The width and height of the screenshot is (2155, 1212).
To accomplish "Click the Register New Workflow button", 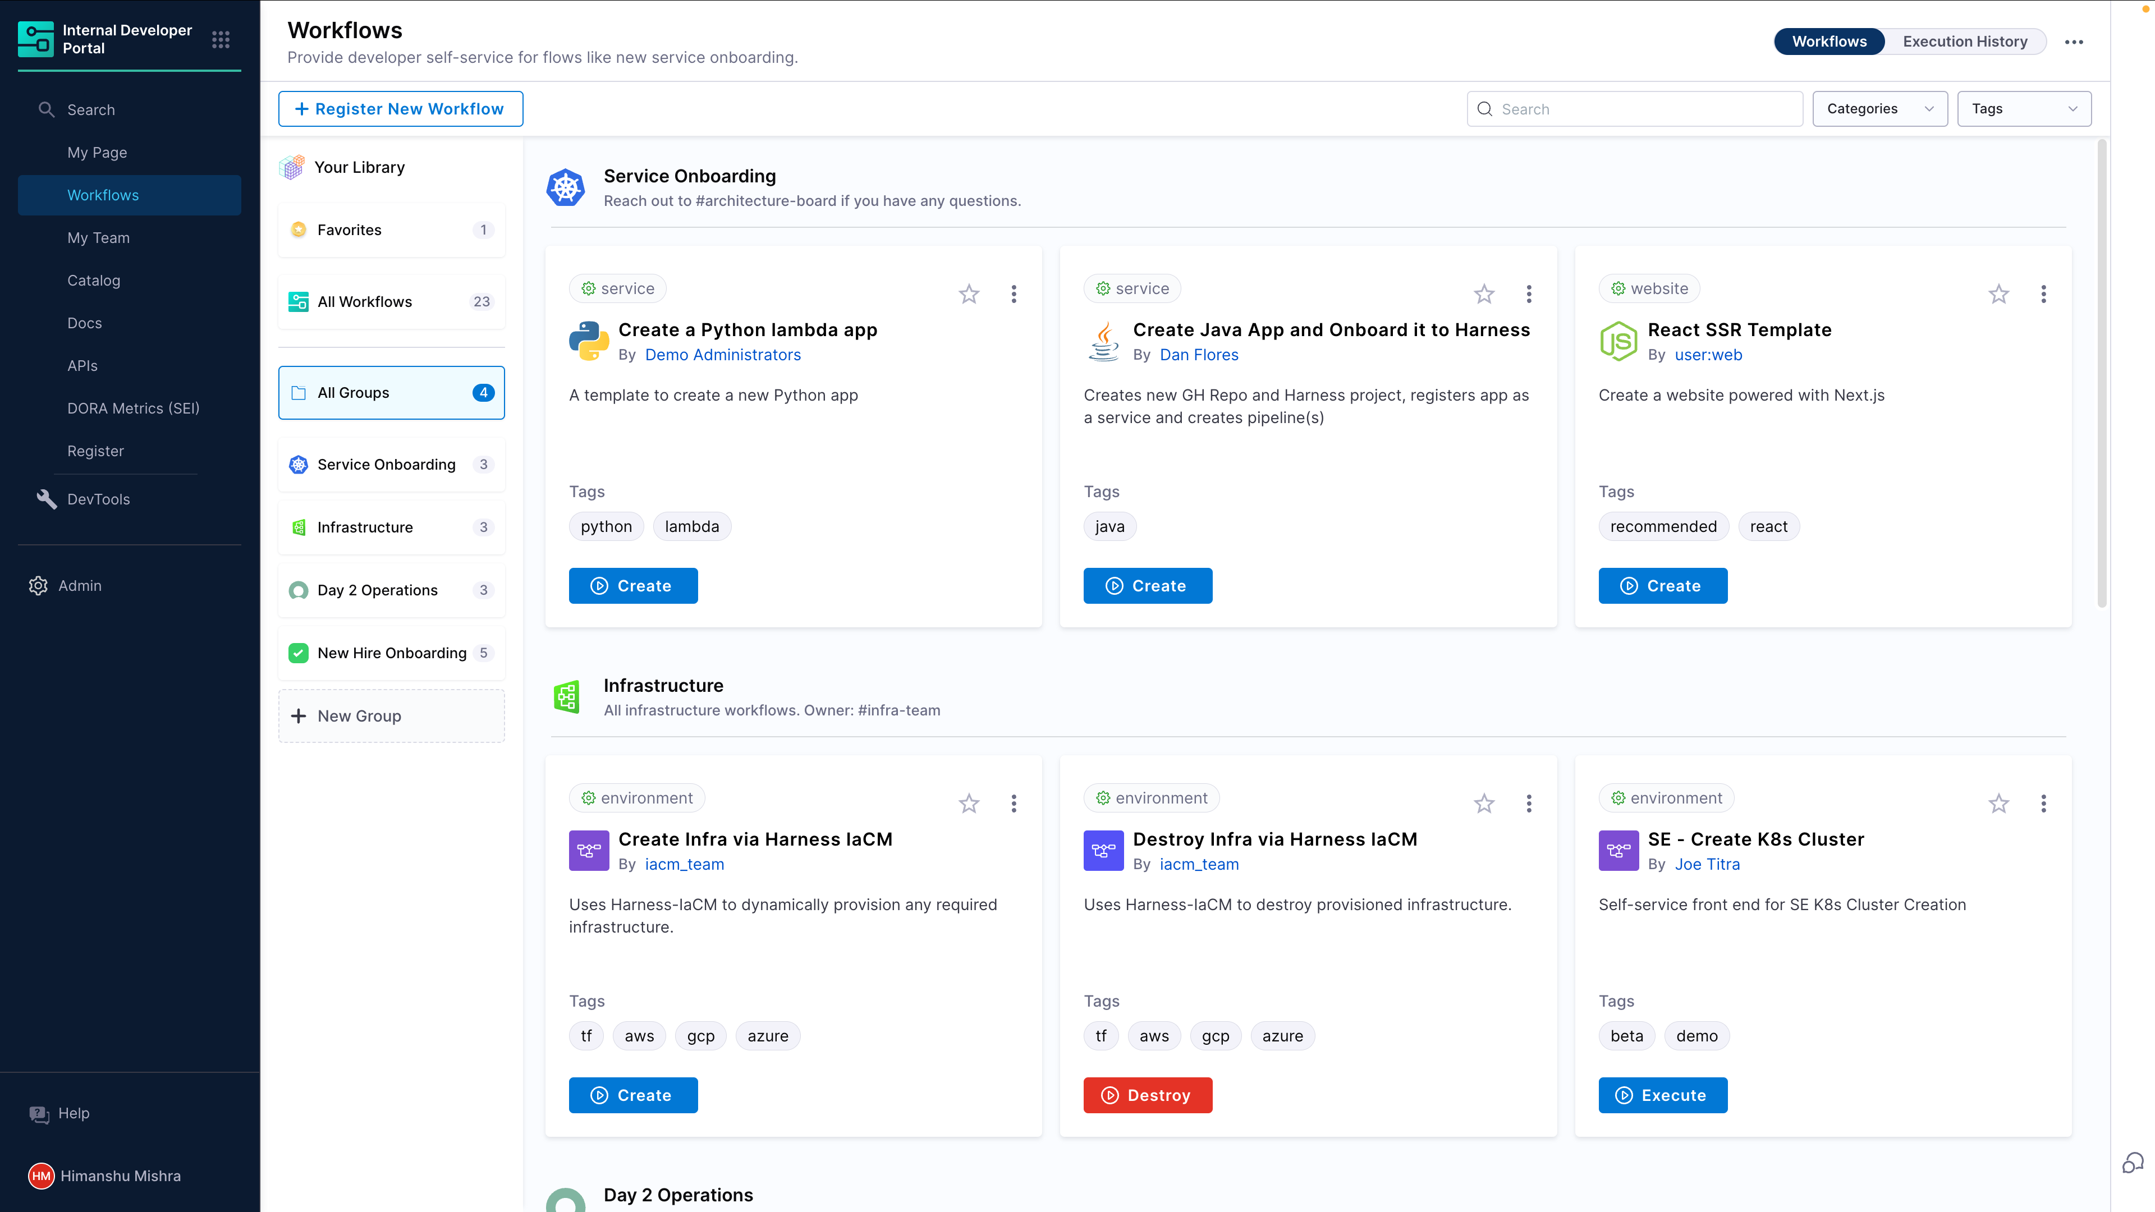I will tap(401, 108).
